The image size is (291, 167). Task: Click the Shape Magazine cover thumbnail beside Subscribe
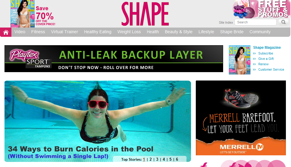[239, 60]
